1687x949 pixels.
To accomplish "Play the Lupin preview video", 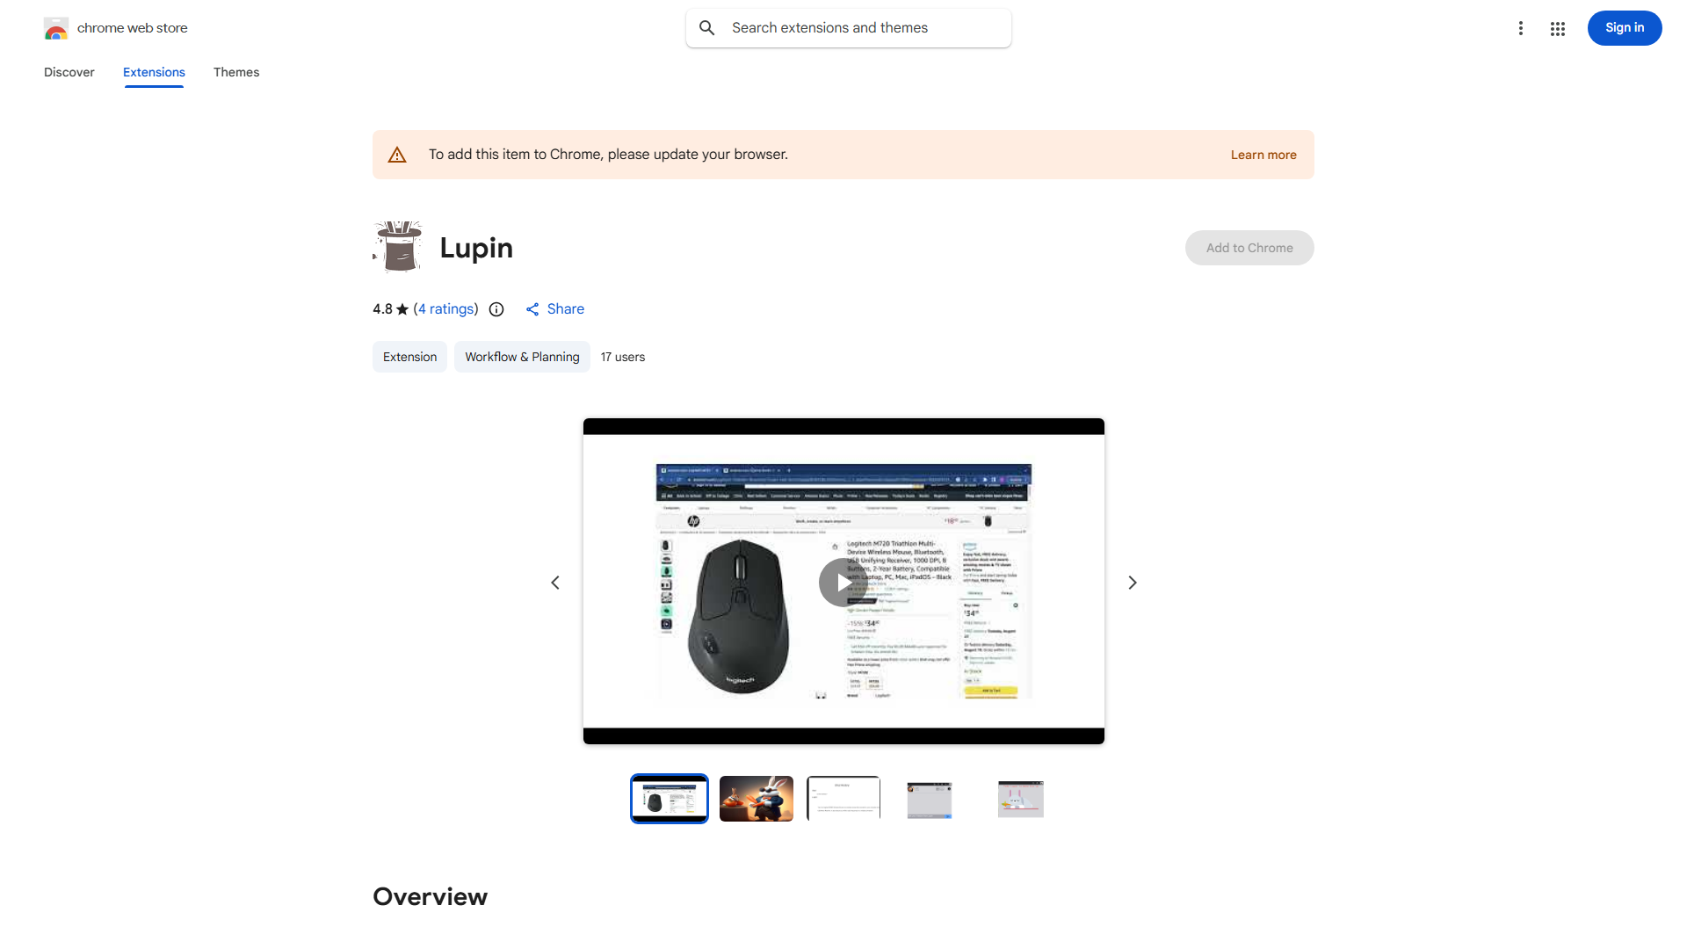I will (843, 583).
